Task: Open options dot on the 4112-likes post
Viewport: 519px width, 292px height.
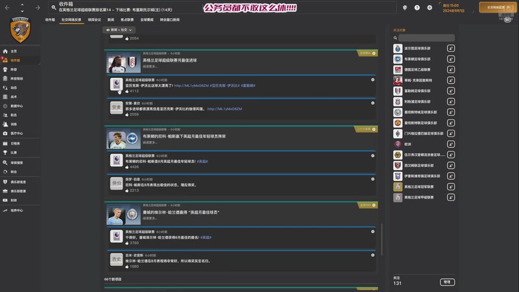Action: (372, 80)
